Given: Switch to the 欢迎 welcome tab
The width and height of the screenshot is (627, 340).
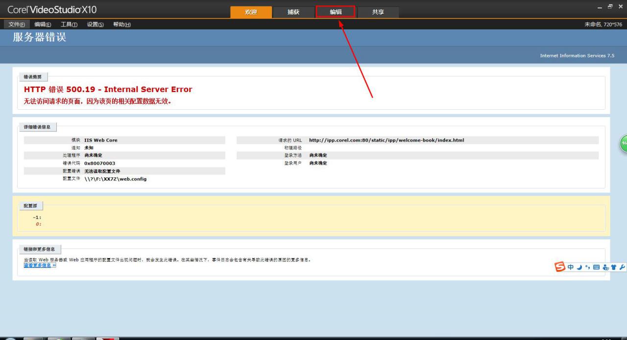Looking at the screenshot, I should [251, 12].
